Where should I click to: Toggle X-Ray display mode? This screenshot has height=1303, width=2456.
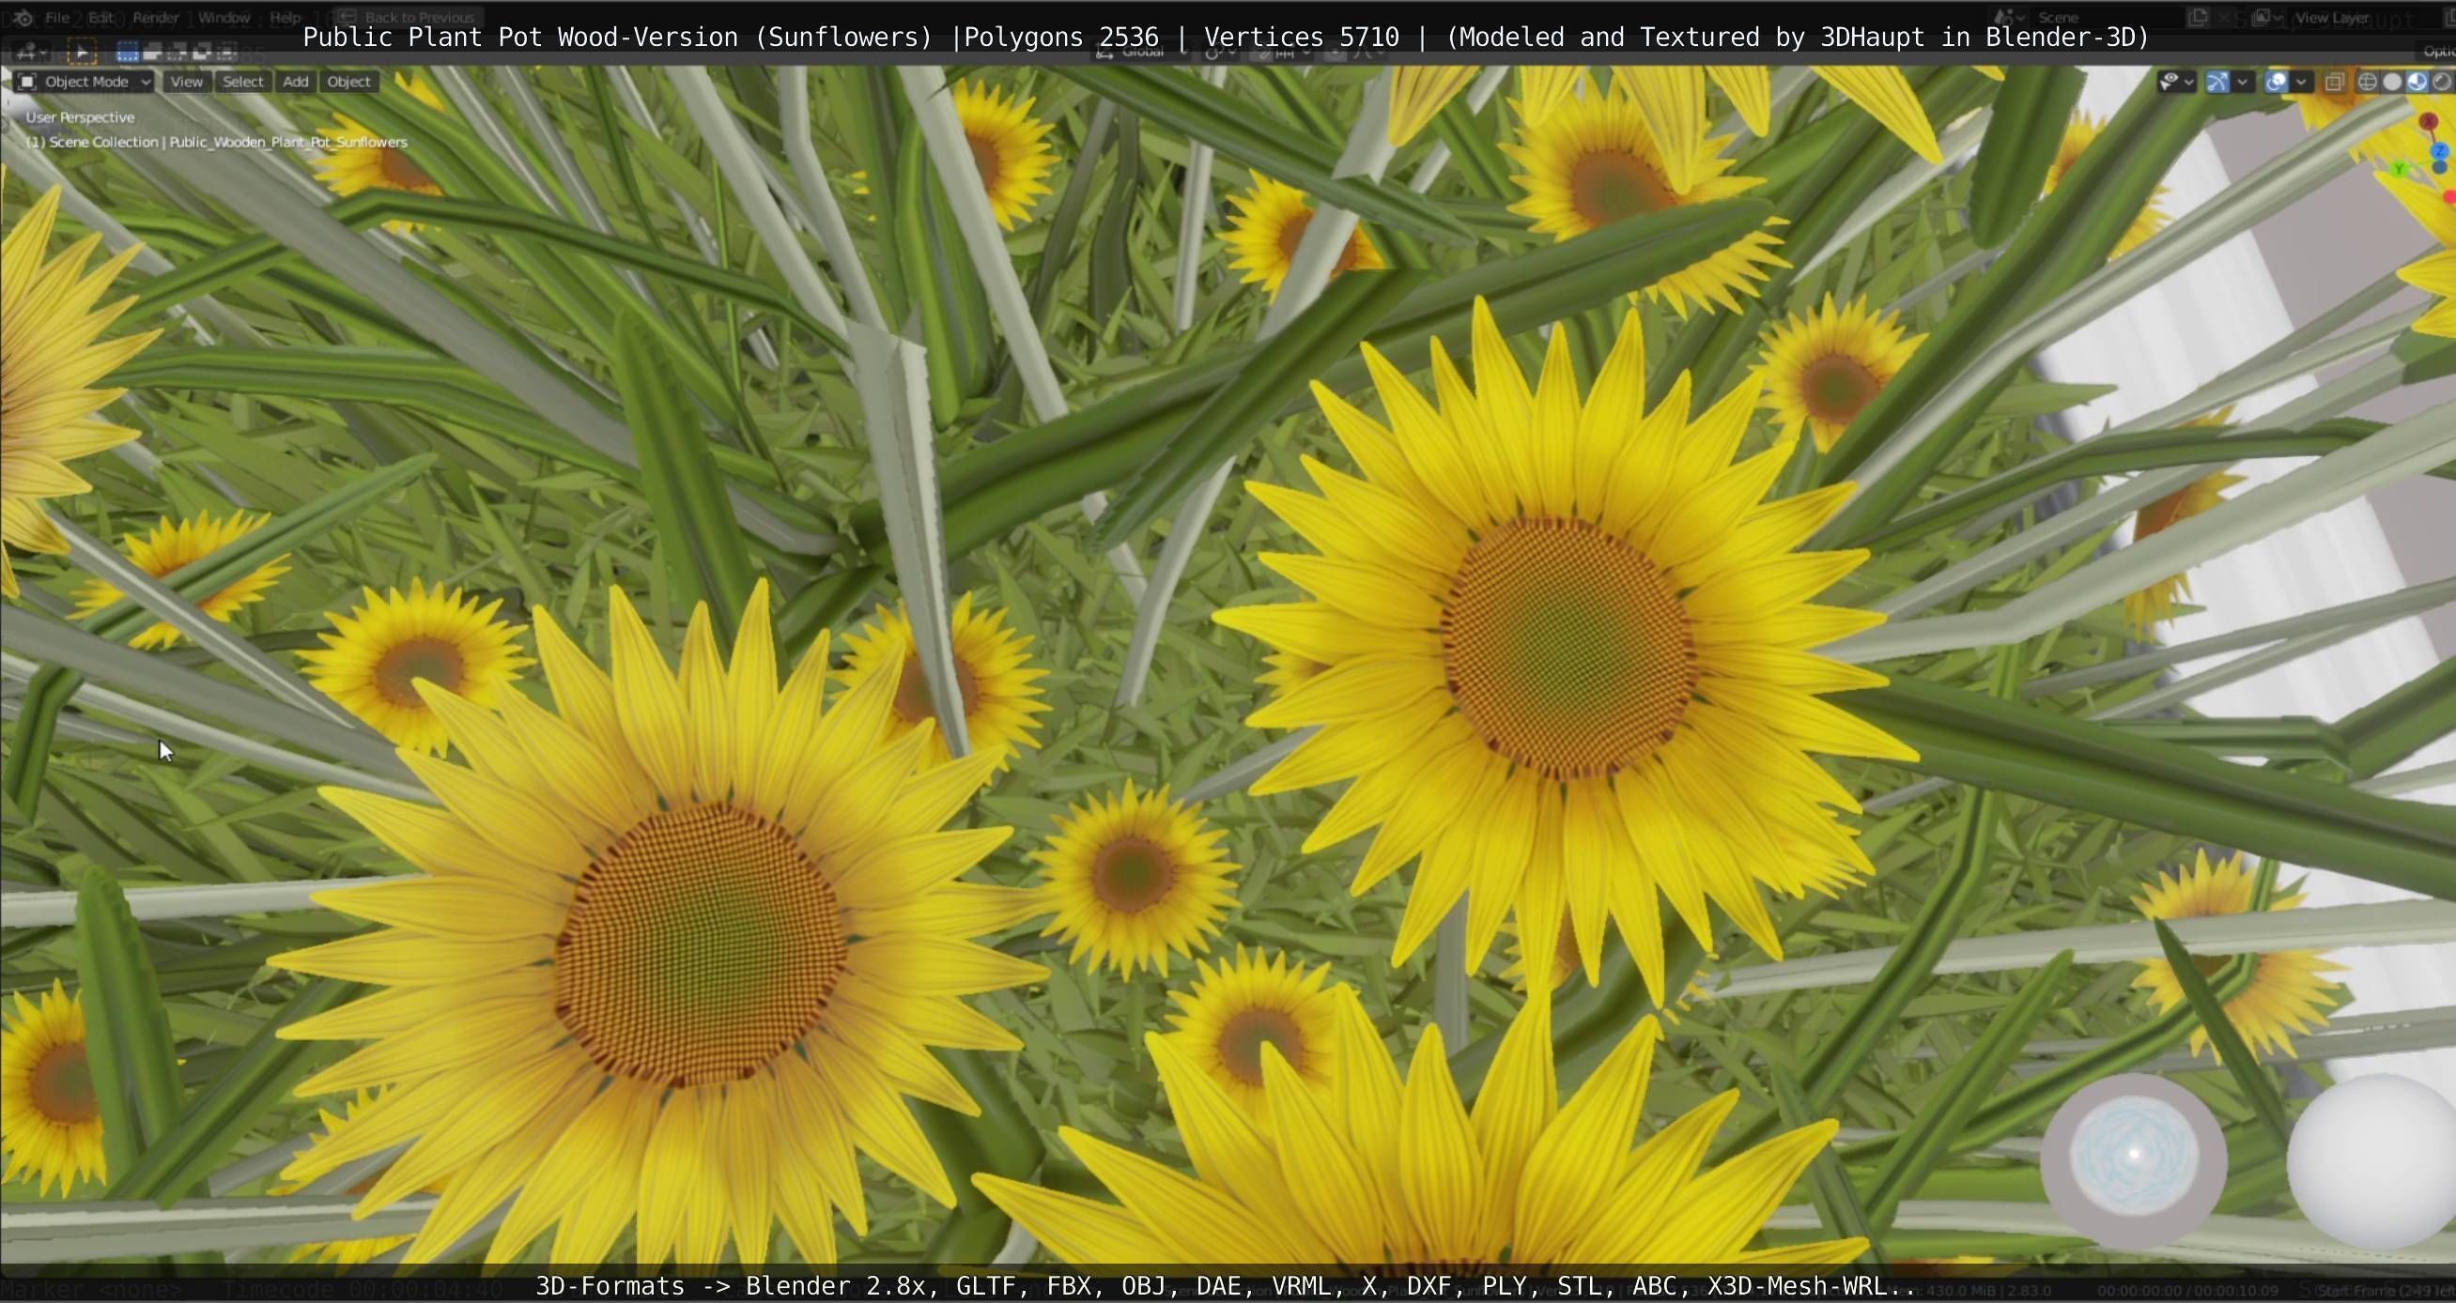(x=2334, y=82)
